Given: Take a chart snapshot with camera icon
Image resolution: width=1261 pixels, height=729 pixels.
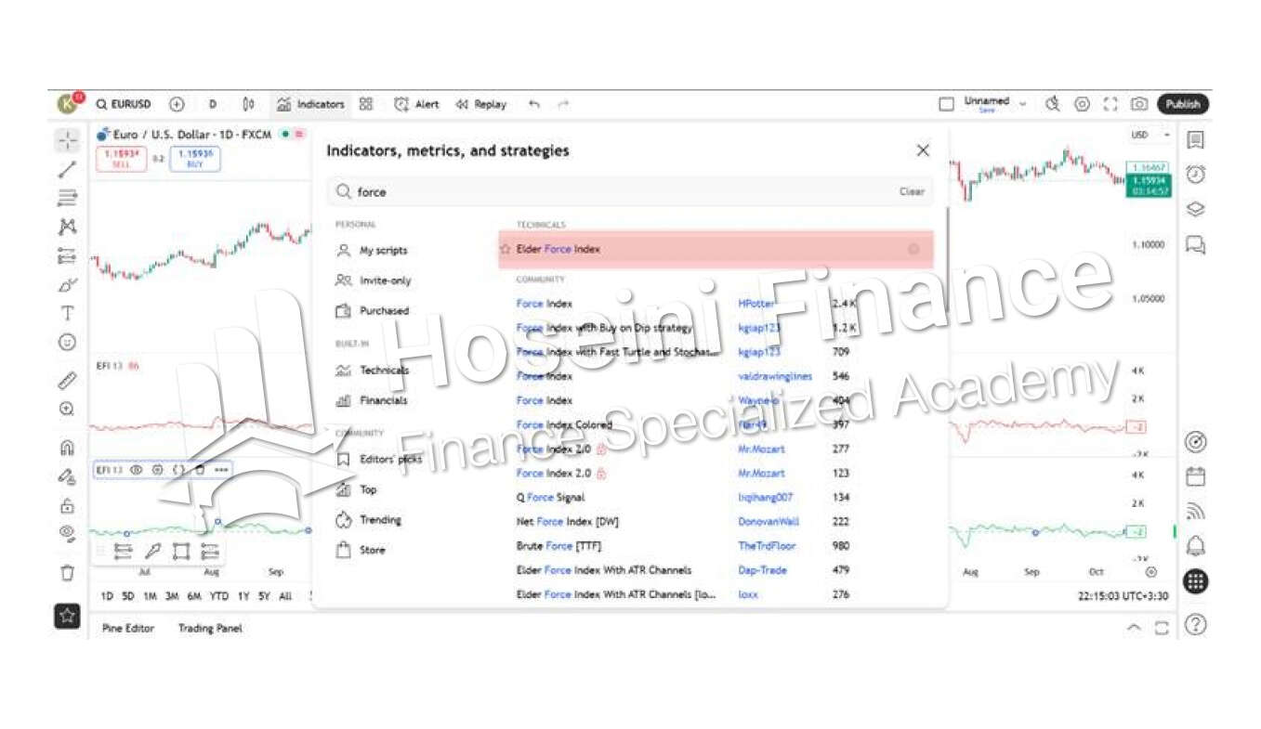Looking at the screenshot, I should [1138, 104].
